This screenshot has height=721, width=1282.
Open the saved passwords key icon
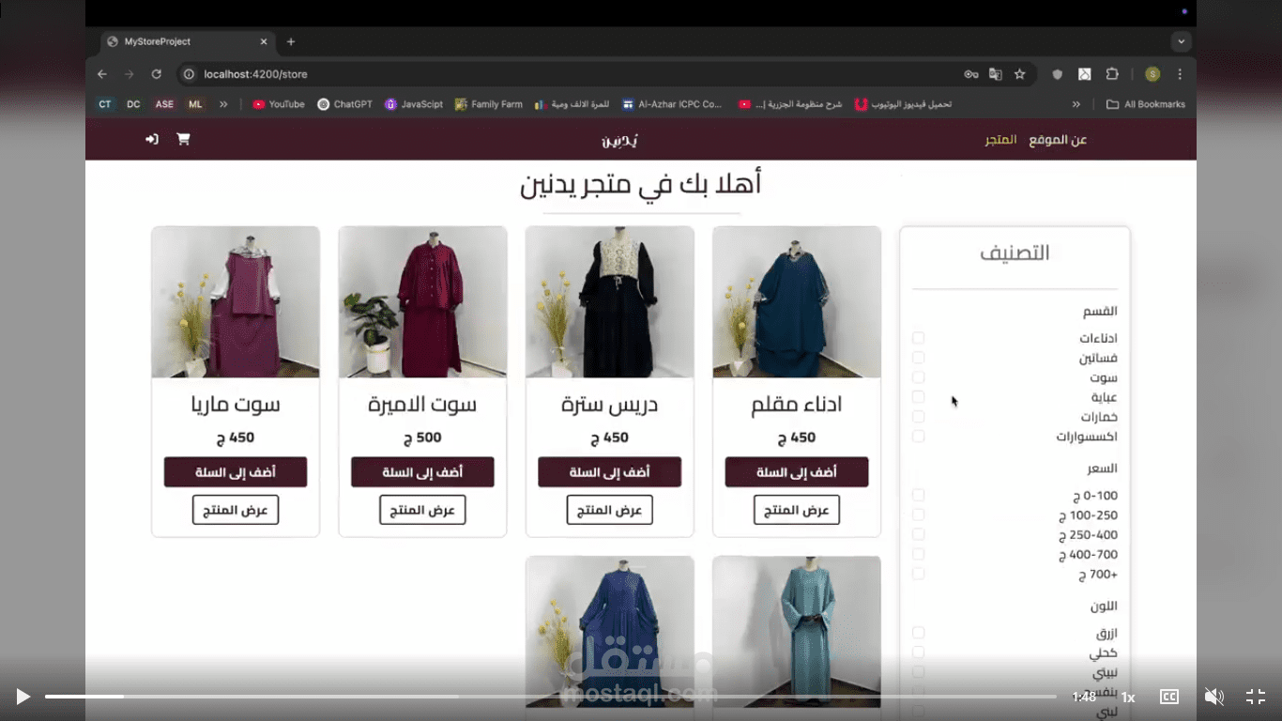pyautogui.click(x=971, y=74)
